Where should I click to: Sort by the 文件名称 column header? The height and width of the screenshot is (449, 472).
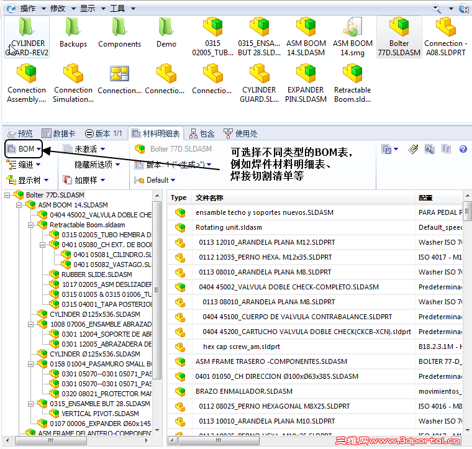point(303,197)
